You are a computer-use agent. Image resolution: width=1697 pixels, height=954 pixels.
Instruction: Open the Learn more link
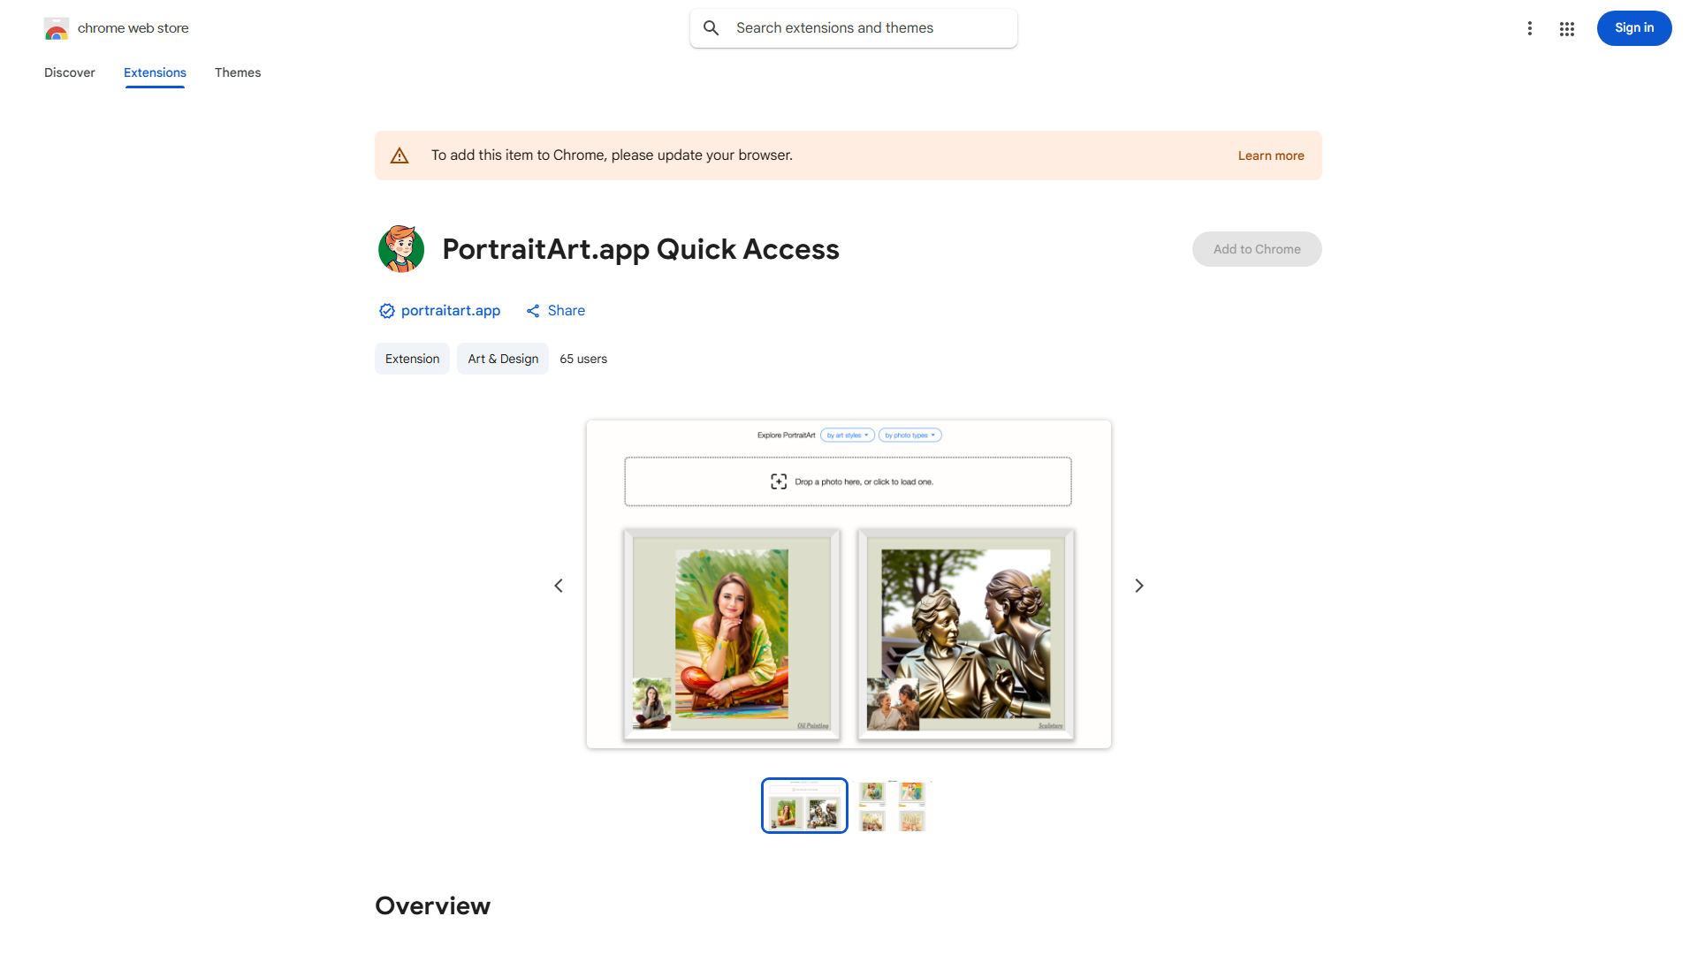coord(1271,155)
